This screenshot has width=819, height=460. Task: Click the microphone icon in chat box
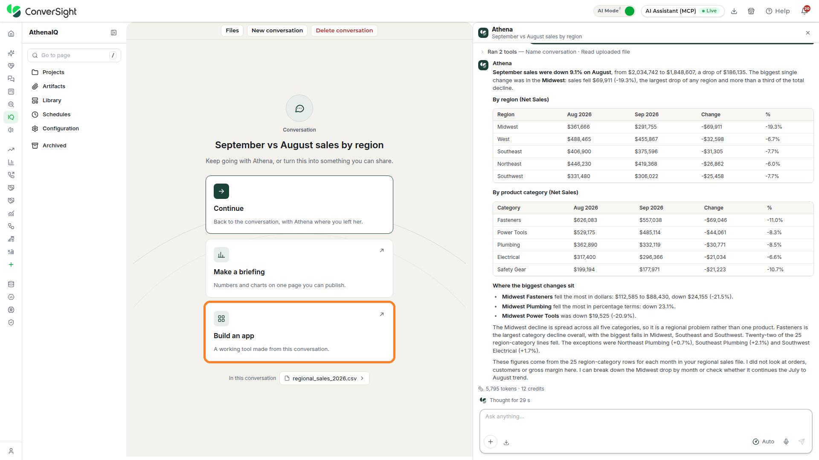[786, 442]
